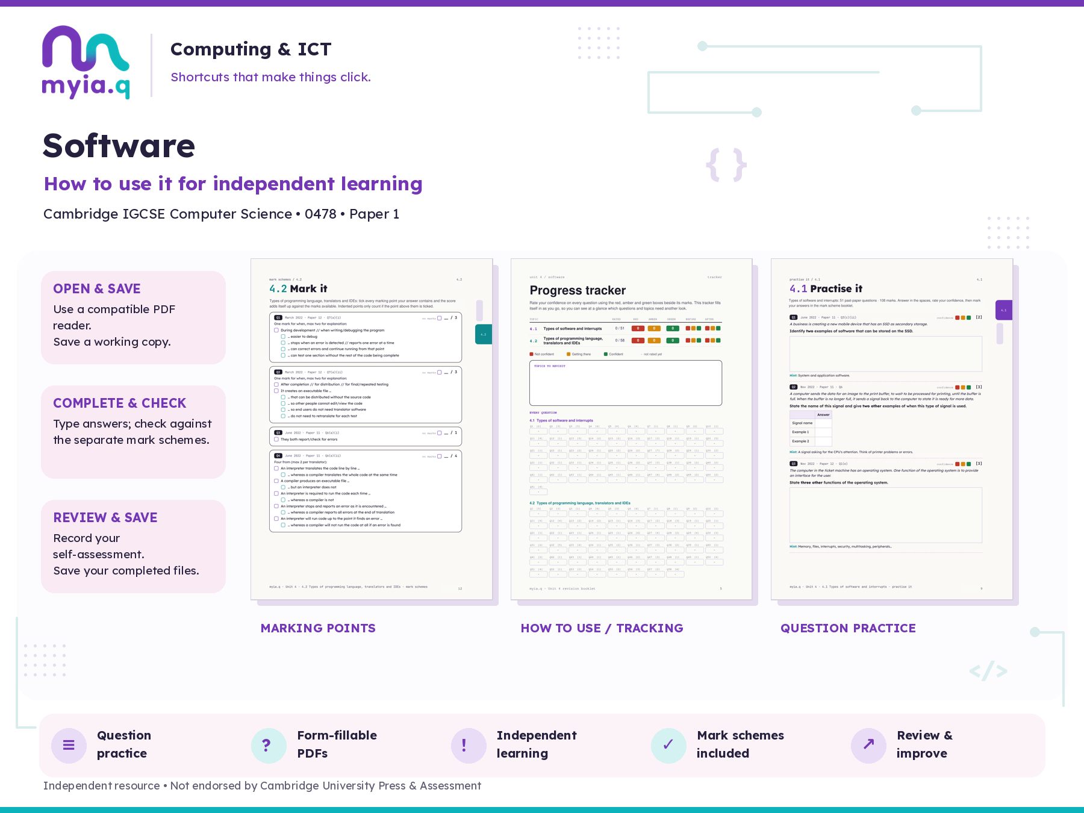Click the Topics to revisit text box
This screenshot has width=1084, height=813.
coord(626,383)
